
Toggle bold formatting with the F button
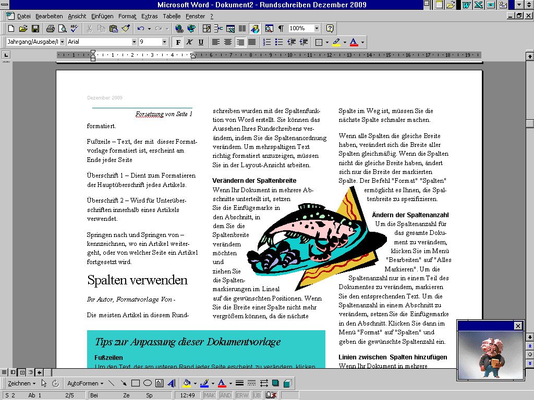click(178, 42)
